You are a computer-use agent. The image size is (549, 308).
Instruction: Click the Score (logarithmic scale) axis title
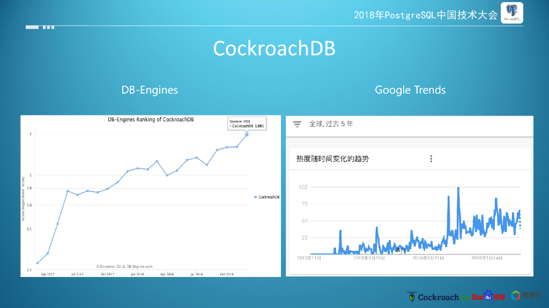pyautogui.click(x=23, y=199)
